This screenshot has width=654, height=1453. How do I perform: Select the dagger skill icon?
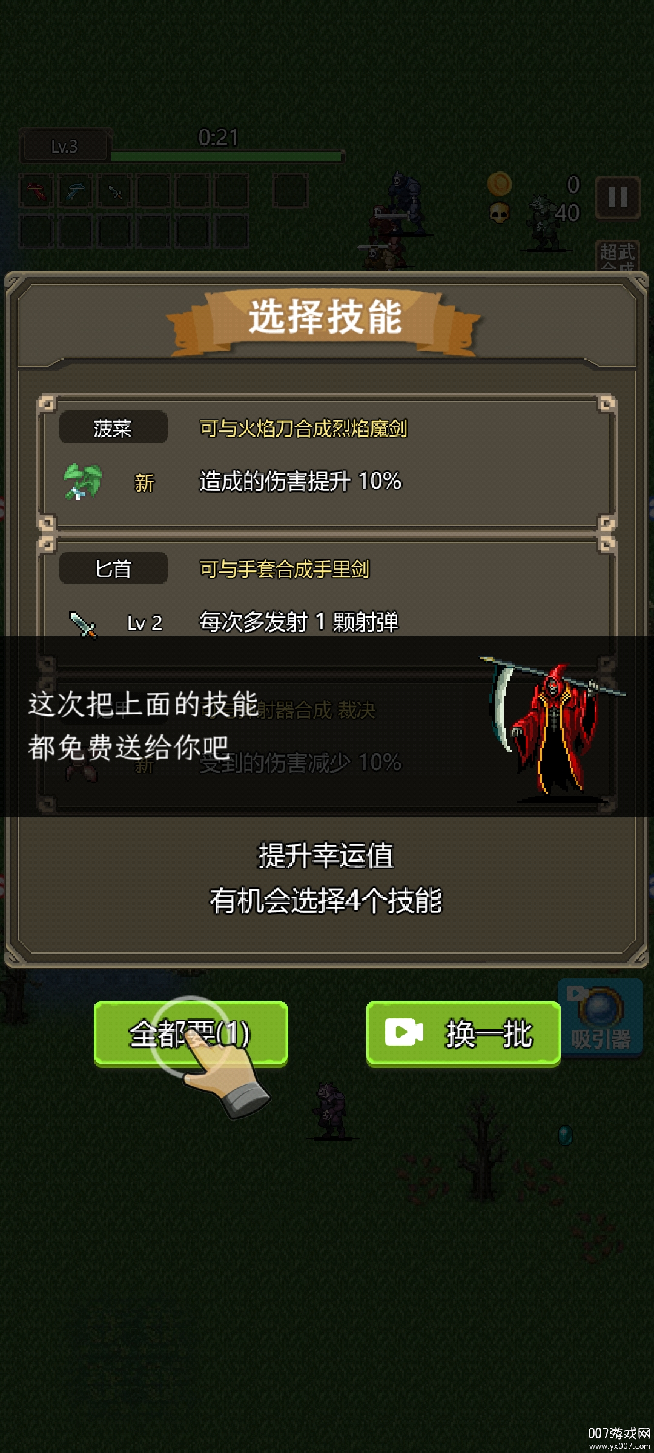pos(83,624)
